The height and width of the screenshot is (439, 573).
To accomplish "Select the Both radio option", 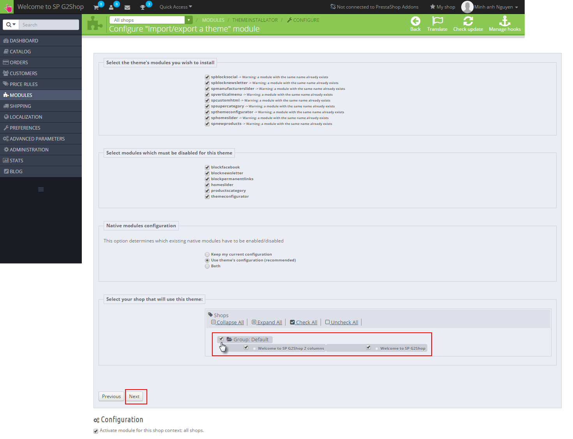I will pyautogui.click(x=207, y=266).
